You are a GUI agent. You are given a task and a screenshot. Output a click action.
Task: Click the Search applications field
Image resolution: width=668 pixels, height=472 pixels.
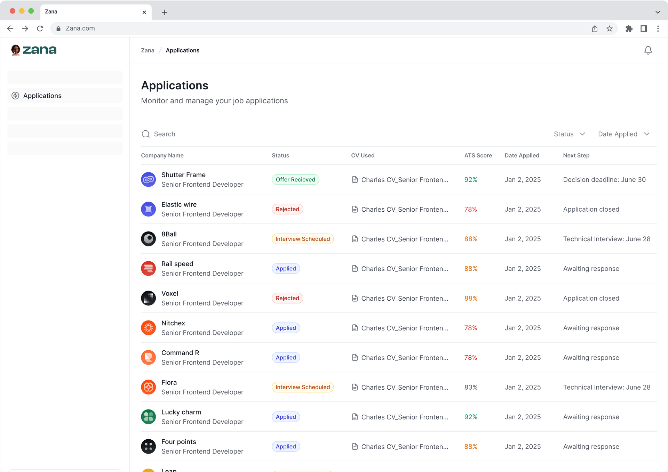pyautogui.click(x=165, y=134)
